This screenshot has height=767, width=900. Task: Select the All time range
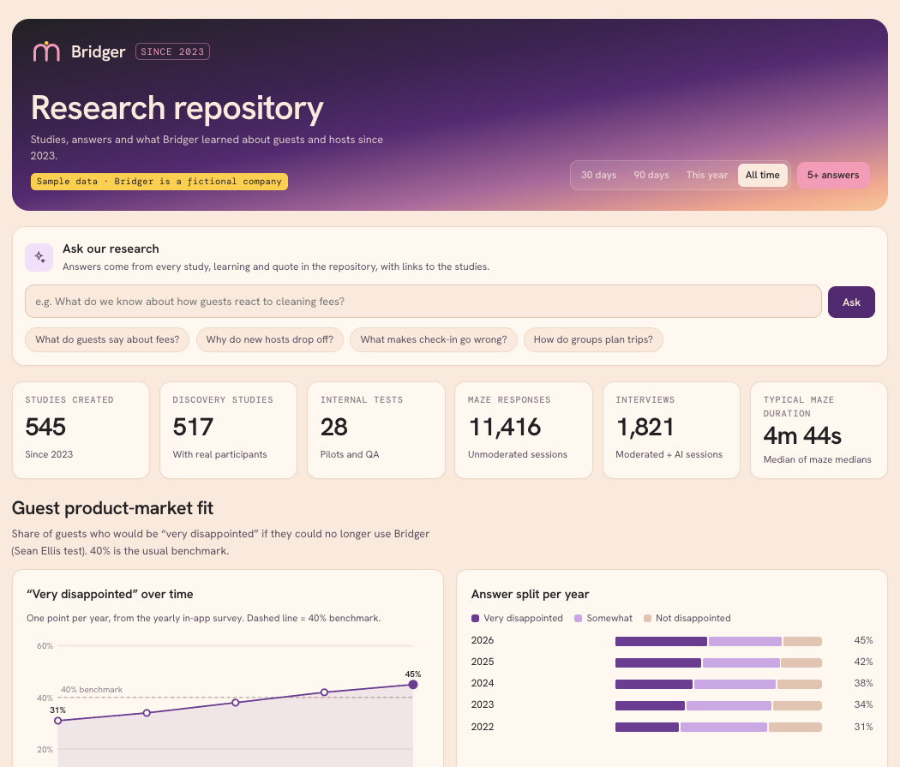[762, 175]
